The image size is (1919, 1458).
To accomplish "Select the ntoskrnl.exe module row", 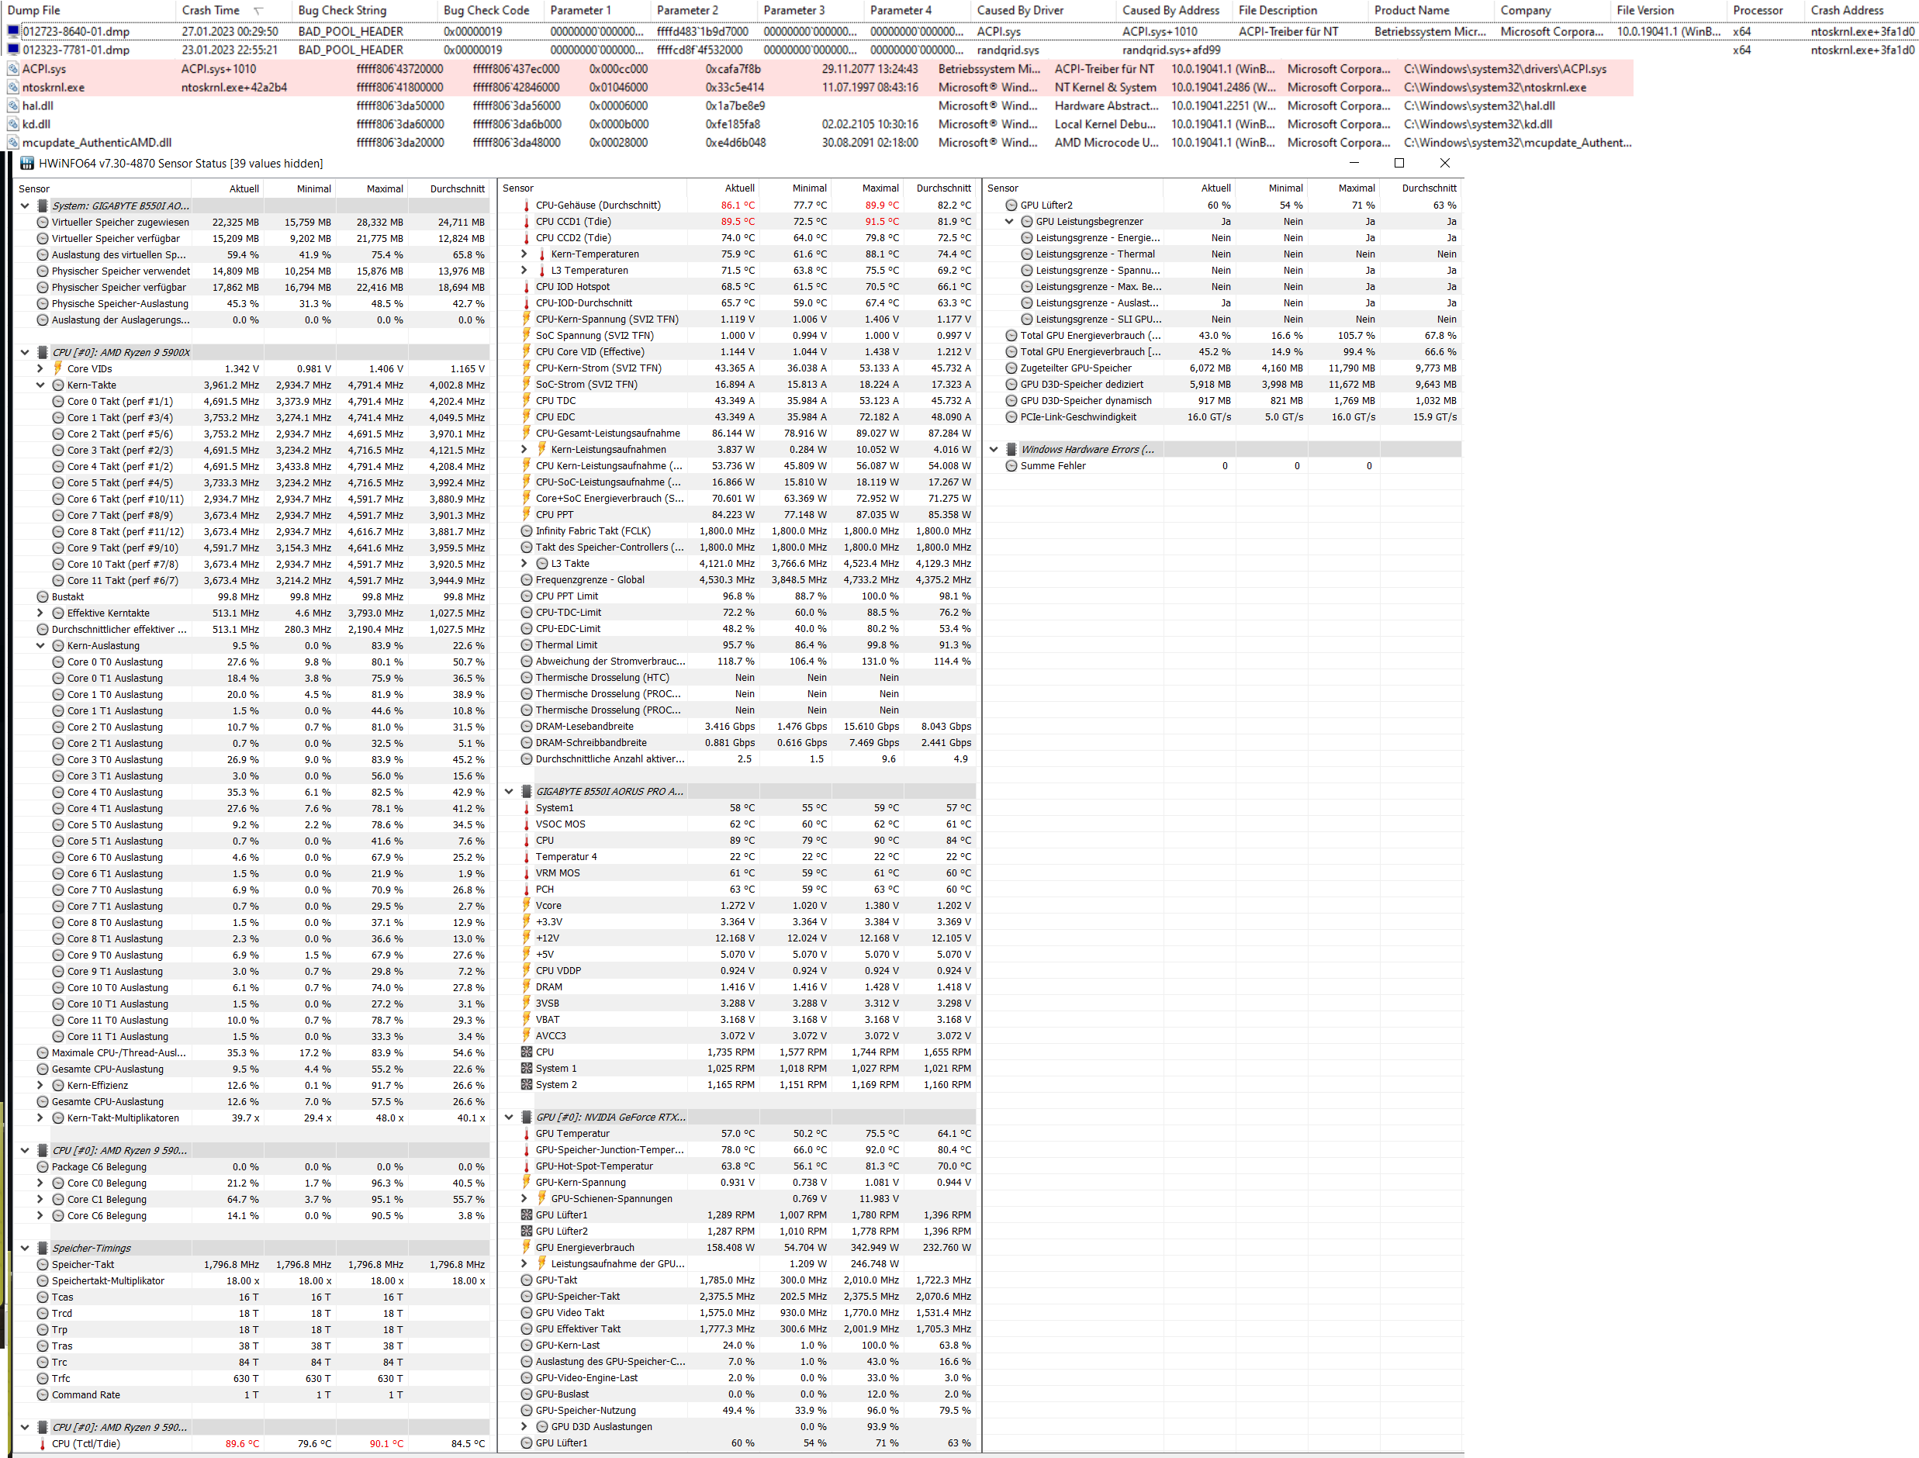I will point(53,88).
